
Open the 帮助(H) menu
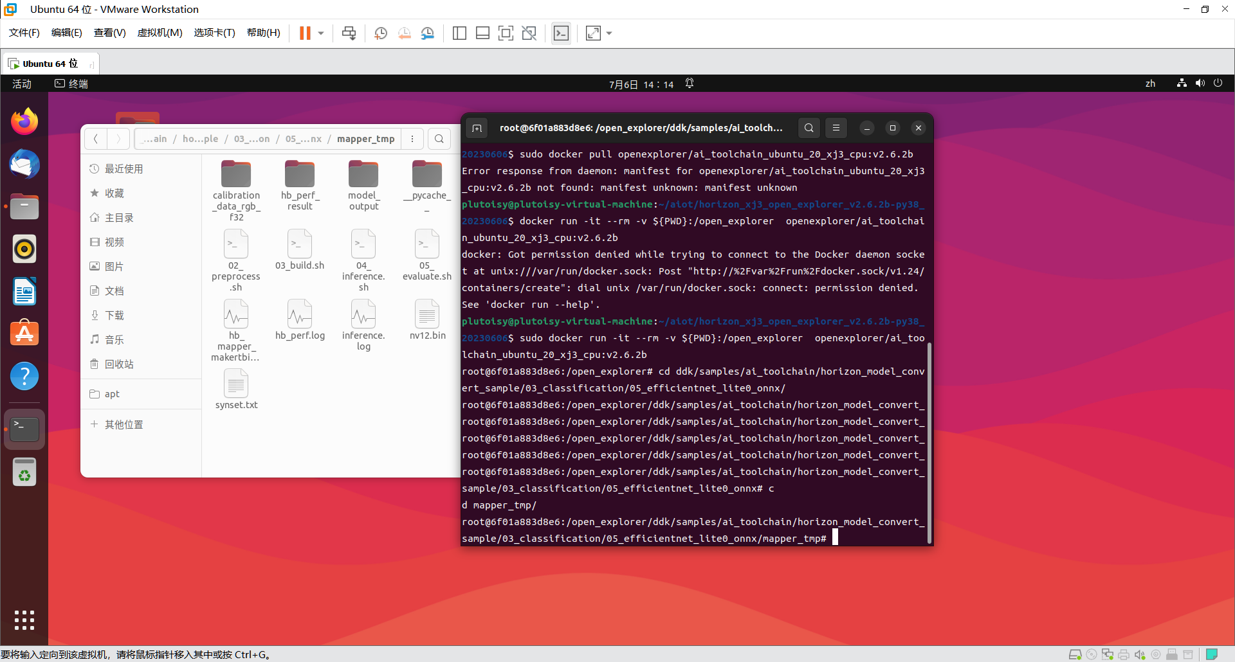tap(264, 33)
